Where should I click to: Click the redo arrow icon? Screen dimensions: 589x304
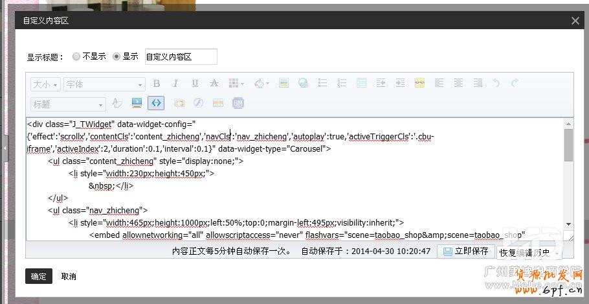pyautogui.click(x=515, y=84)
